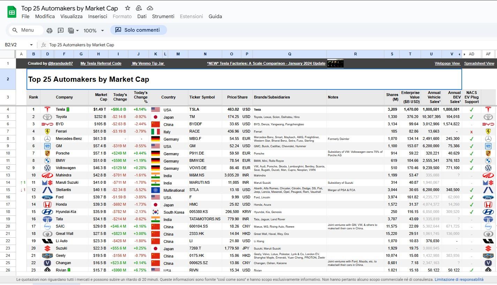The width and height of the screenshot is (497, 285).
Task: Click the add comment toolbar icon
Action: (x=61, y=30)
